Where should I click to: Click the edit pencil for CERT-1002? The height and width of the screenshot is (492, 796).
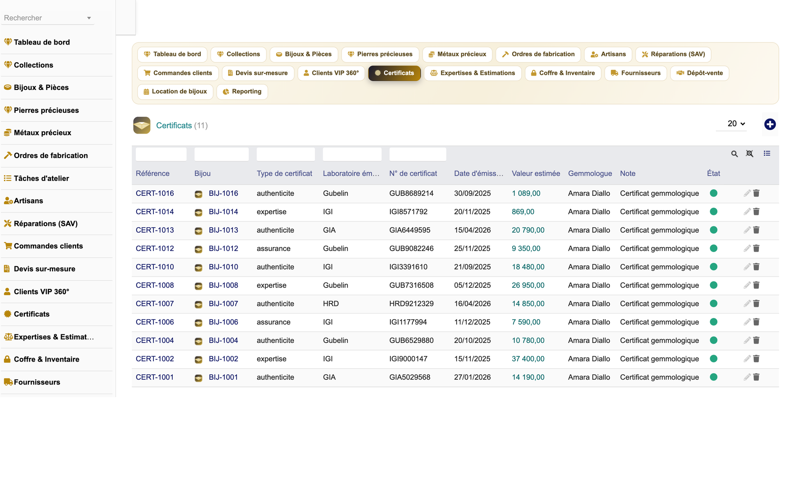coord(747,359)
